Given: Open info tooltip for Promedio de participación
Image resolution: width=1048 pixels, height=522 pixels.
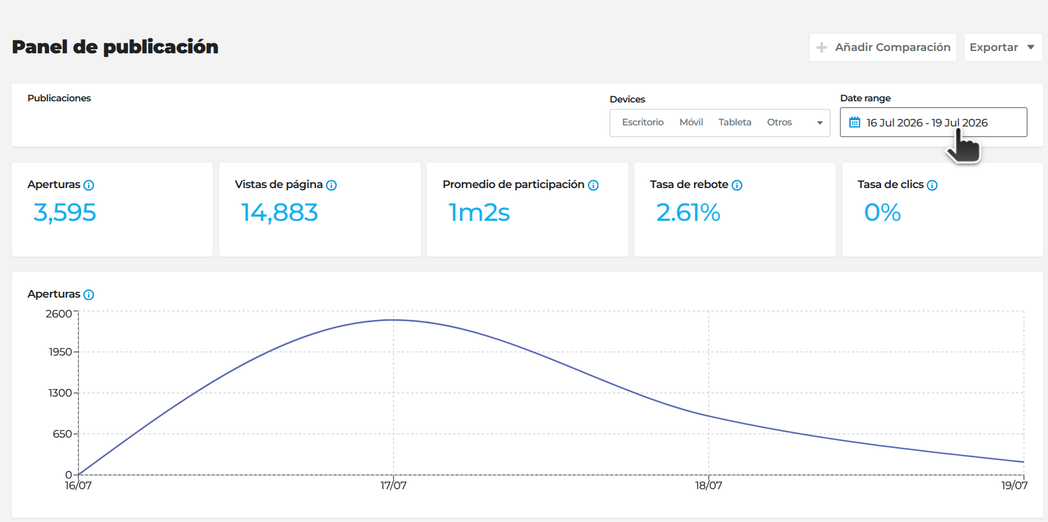Looking at the screenshot, I should (x=593, y=185).
